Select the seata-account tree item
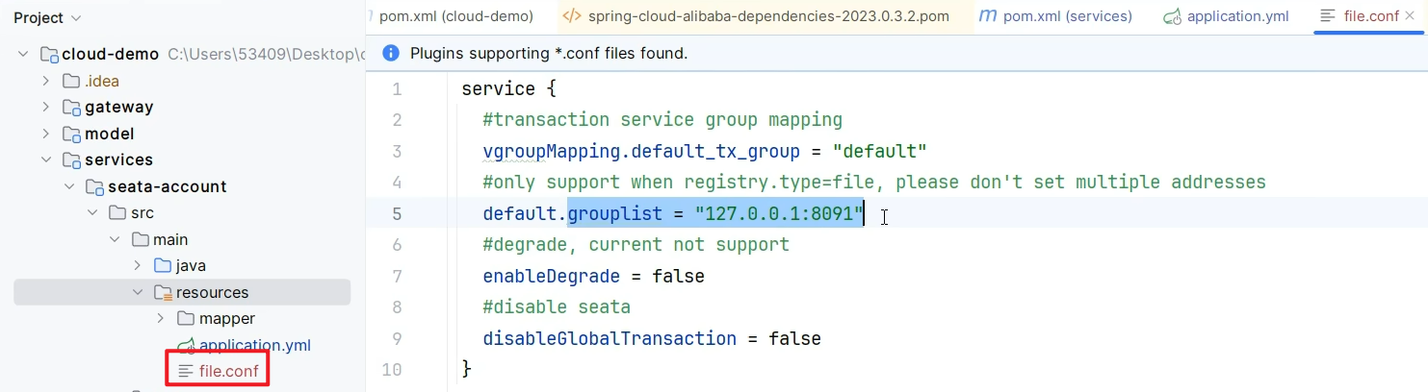Viewport: 1428px width, 392px height. point(168,186)
